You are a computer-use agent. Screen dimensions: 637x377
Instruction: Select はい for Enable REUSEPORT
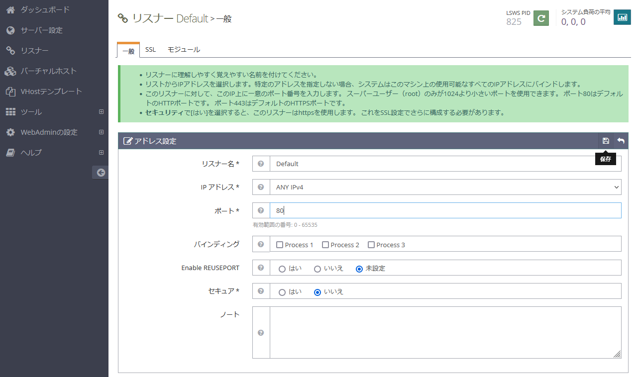click(282, 269)
